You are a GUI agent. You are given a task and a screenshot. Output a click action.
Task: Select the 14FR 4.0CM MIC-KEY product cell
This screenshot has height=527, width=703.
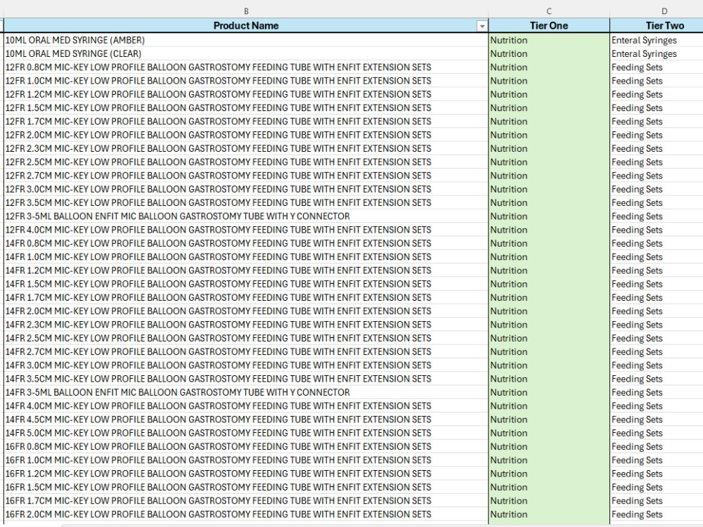click(245, 406)
